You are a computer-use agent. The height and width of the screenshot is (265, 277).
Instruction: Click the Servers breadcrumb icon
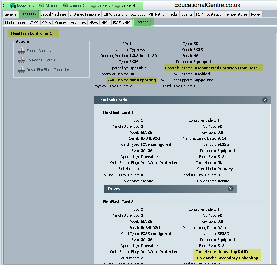pos(93,6)
